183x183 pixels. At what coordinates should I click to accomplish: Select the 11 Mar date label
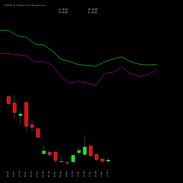tap(78, 174)
